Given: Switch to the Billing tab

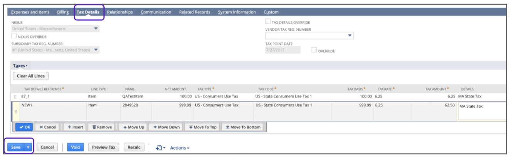Looking at the screenshot, I should coord(63,12).
